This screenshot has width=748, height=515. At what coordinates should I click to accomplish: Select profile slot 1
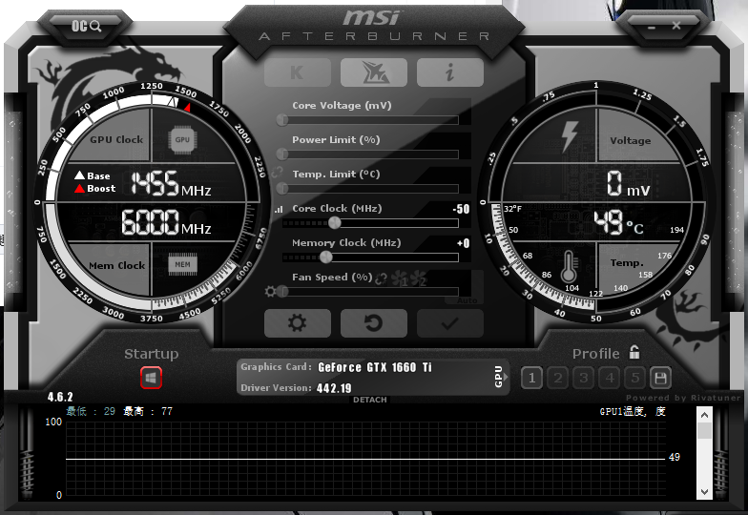tap(532, 378)
